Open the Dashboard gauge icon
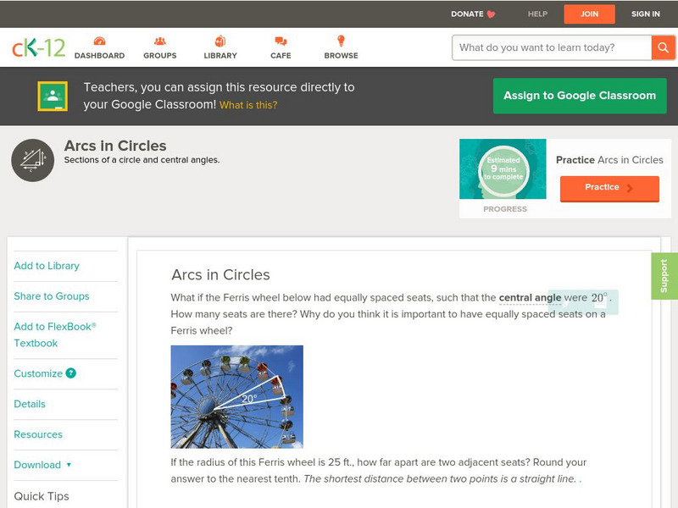678x508 pixels. point(99,41)
